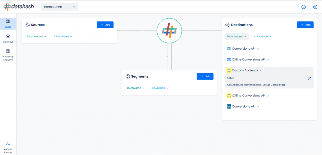The width and height of the screenshot is (322, 155).
Task: Click the Snapchat icon beside Custom Audience
Action: coord(229,70)
